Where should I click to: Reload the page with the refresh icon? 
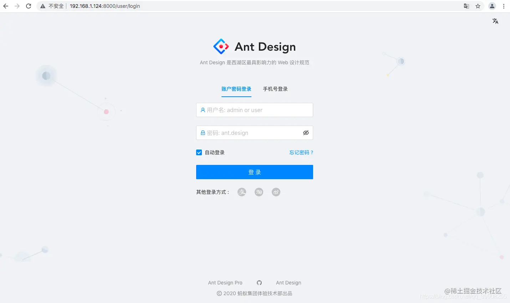[x=29, y=6]
